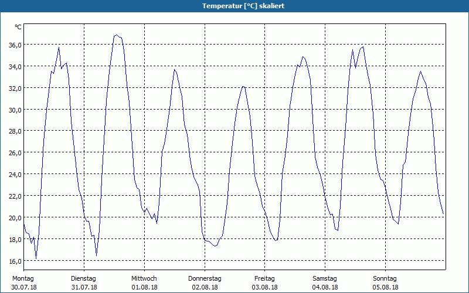
Task: Click the 32,0 y-axis label
Action: pyautogui.click(x=15, y=88)
